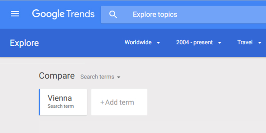Click the plus sign on Add term
This screenshot has height=133, width=266.
[102, 102]
